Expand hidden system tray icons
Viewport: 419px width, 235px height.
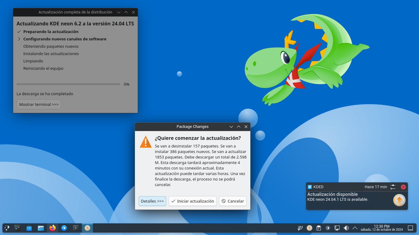(355, 228)
